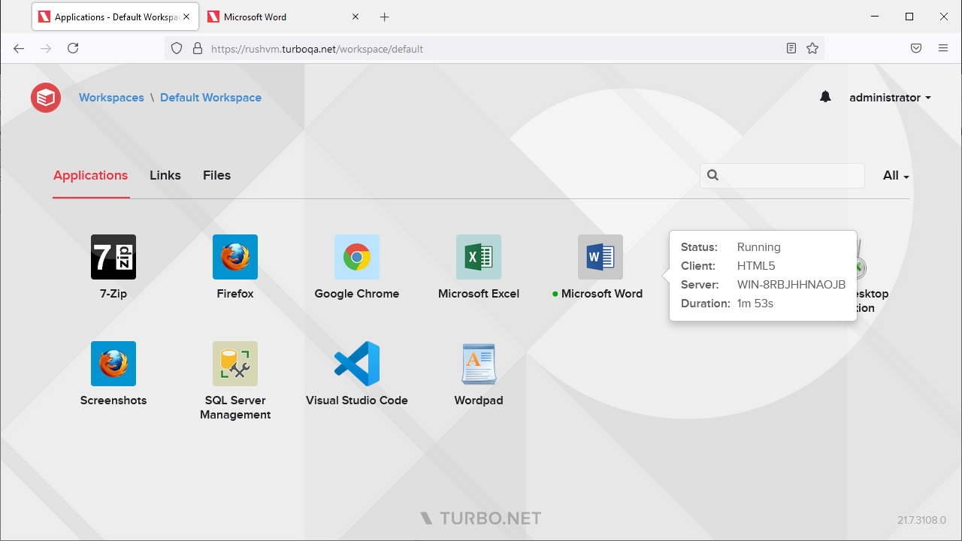Launch the 7-Zip application
Viewport: 962px width, 541px height.
tap(113, 257)
